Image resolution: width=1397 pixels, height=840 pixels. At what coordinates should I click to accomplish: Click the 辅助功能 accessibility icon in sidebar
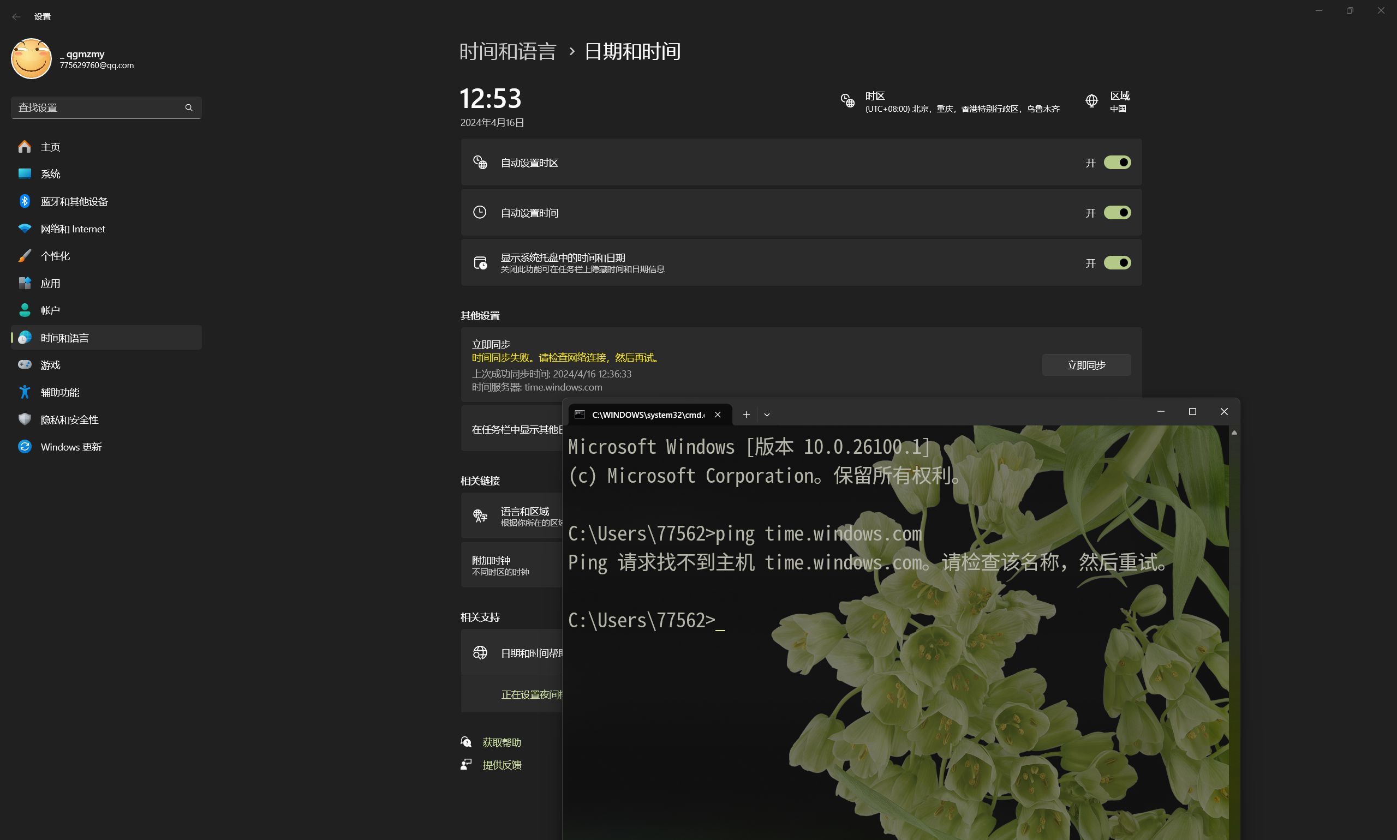coord(25,392)
